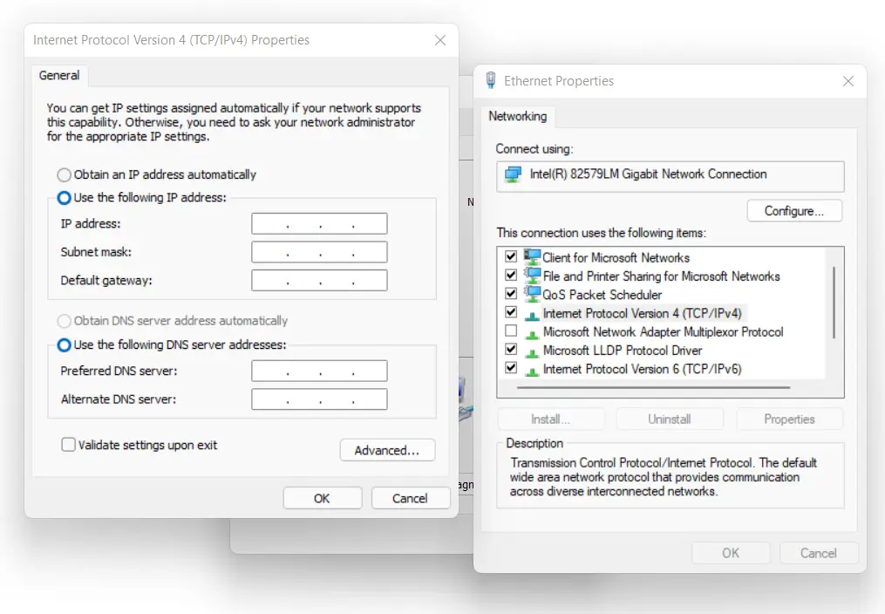
Task: Click Cancel in Ethernet Properties
Action: coord(819,553)
